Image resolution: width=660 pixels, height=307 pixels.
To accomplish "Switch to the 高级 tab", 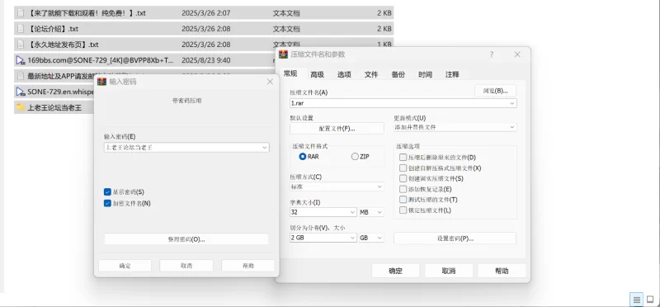I will coord(318,74).
